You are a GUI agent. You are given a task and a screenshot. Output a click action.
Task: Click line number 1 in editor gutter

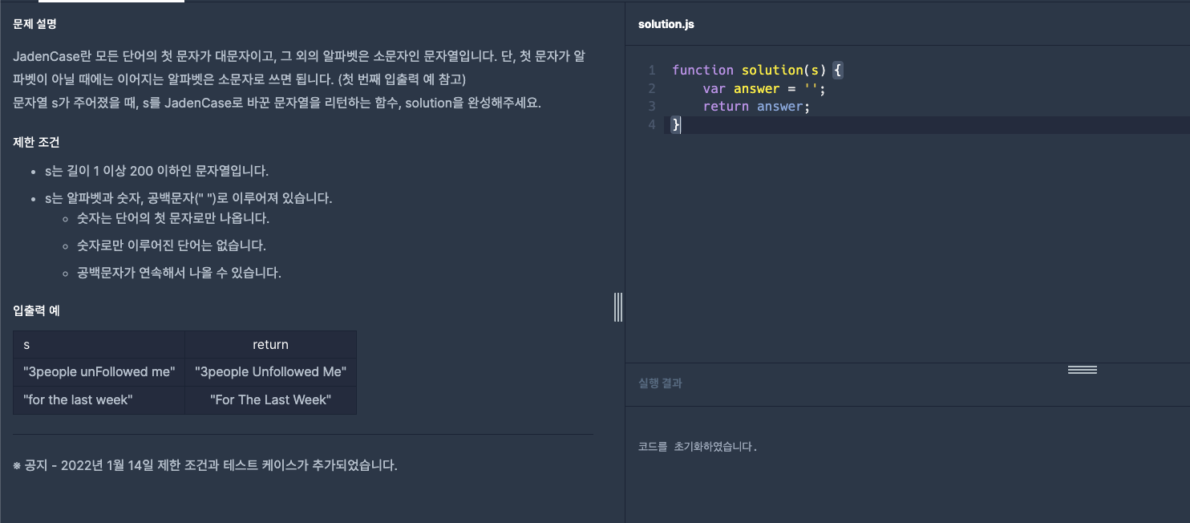pyautogui.click(x=652, y=70)
